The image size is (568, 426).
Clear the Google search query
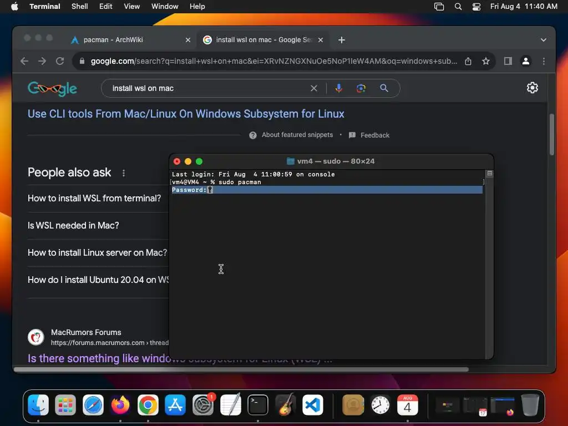[x=314, y=88]
